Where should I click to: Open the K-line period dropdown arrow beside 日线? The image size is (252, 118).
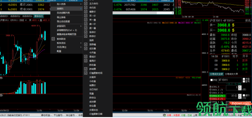click(25, 20)
